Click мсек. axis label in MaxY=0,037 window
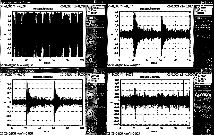Image resolution: width=214 pixels, height=135 pixels. click(x=47, y=63)
